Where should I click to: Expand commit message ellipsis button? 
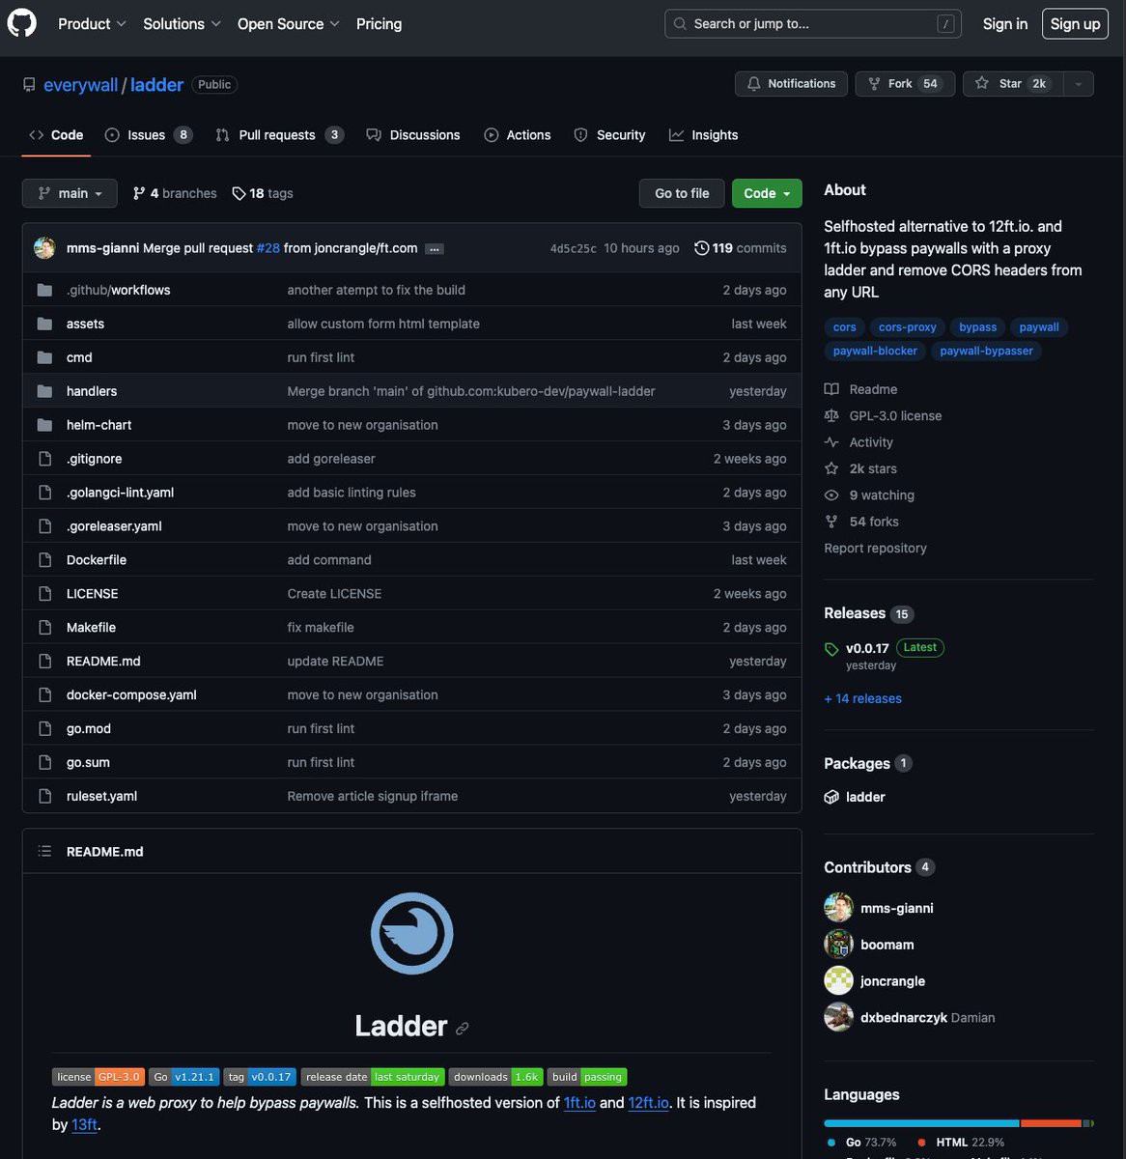(435, 249)
